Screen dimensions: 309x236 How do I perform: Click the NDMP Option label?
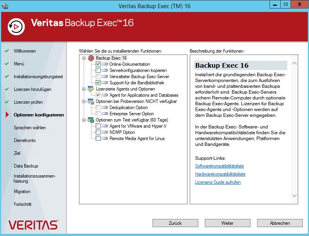(x=122, y=132)
